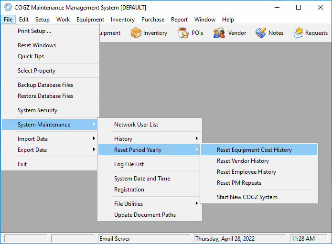This screenshot has width=332, height=244.
Task: Expand the Reset Period Yearly arrow
Action: tap(197, 149)
